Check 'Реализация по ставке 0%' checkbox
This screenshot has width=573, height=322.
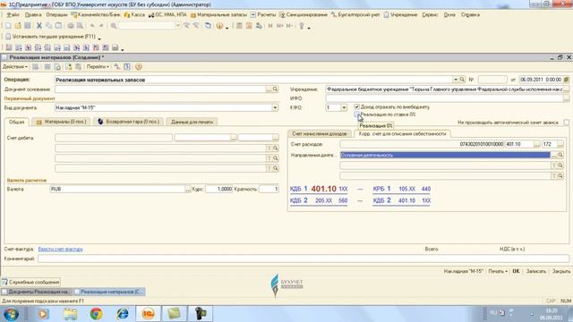(x=356, y=114)
